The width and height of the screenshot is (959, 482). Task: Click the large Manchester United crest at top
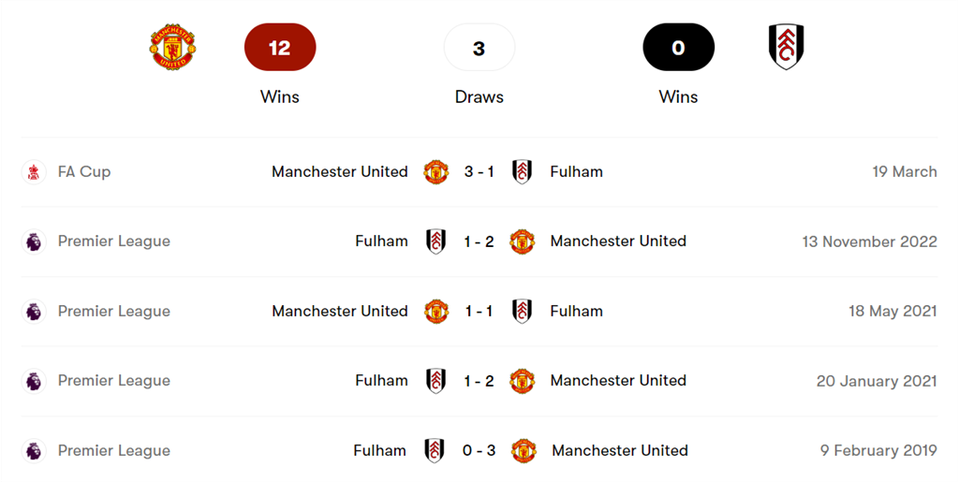[173, 47]
